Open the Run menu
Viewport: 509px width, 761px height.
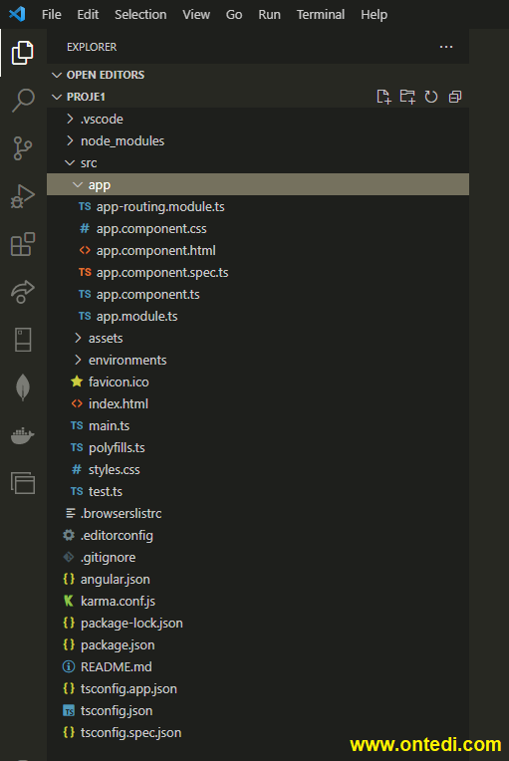269,15
